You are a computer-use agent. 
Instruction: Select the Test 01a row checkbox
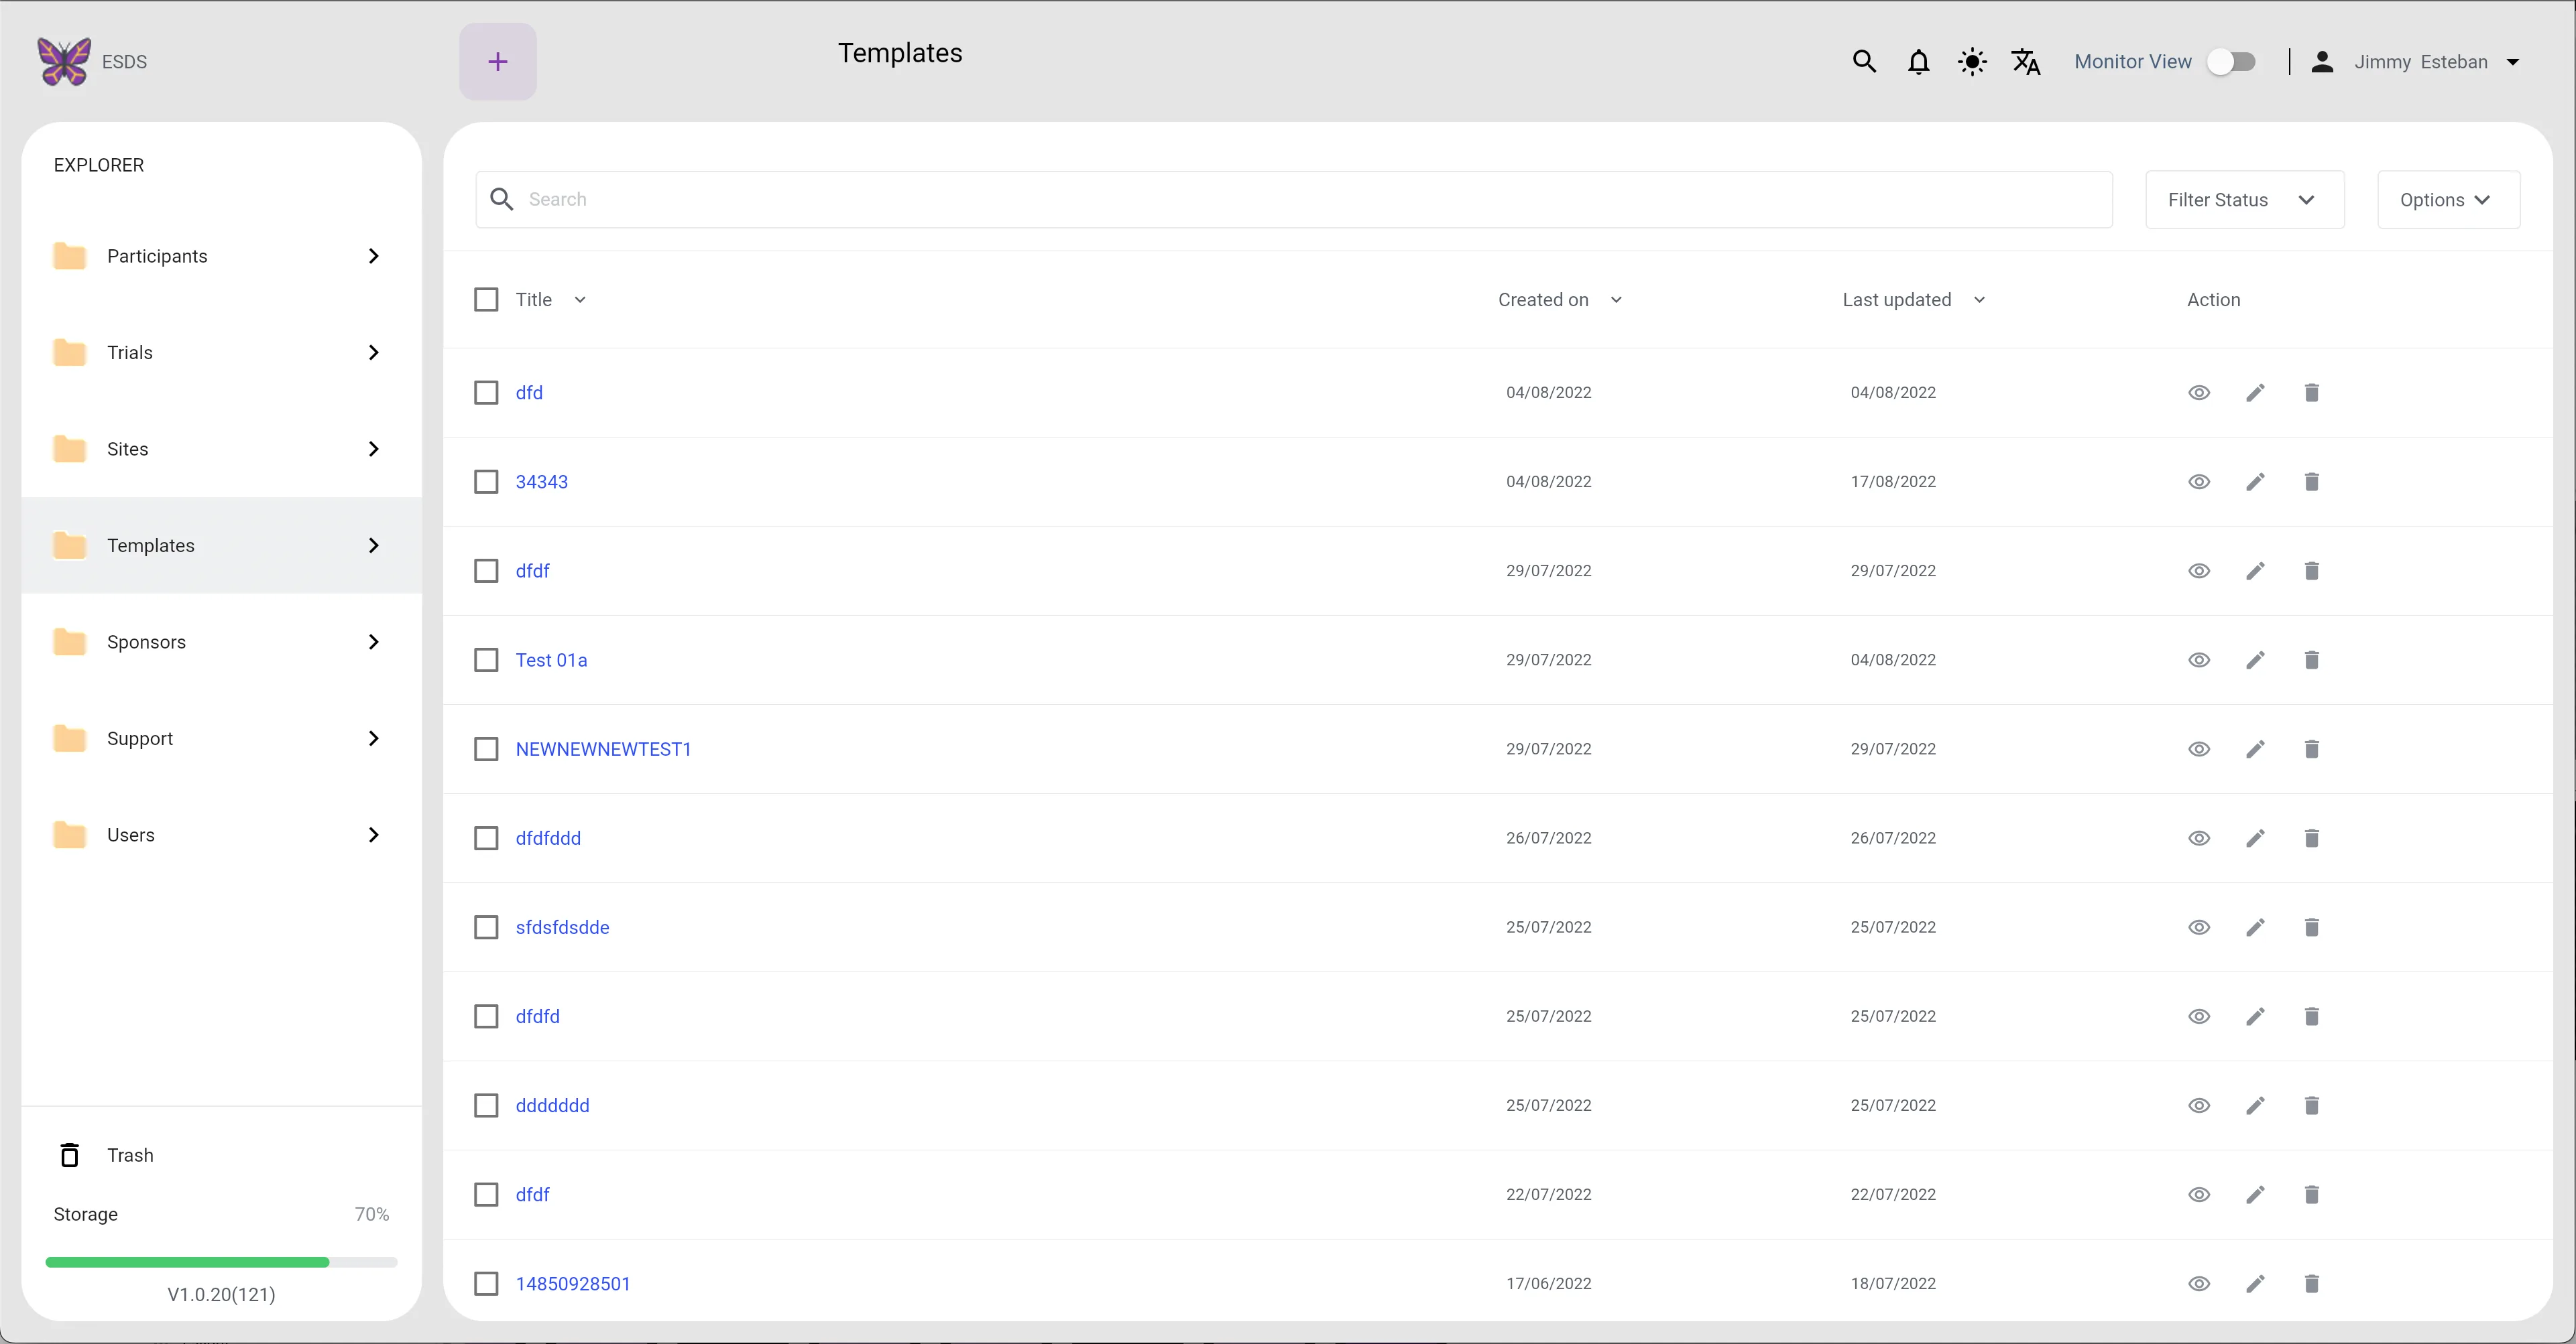[x=486, y=659]
